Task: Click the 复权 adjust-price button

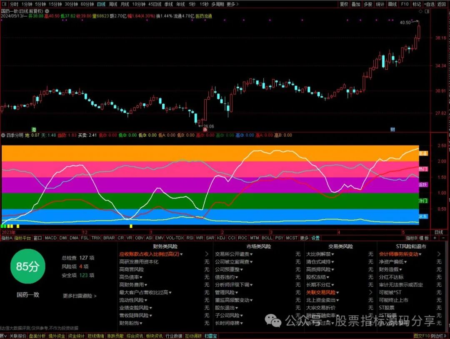Action: pyautogui.click(x=344, y=4)
